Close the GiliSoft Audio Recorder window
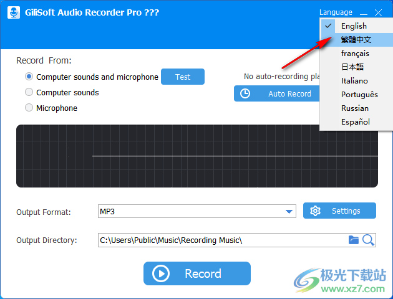 378,12
